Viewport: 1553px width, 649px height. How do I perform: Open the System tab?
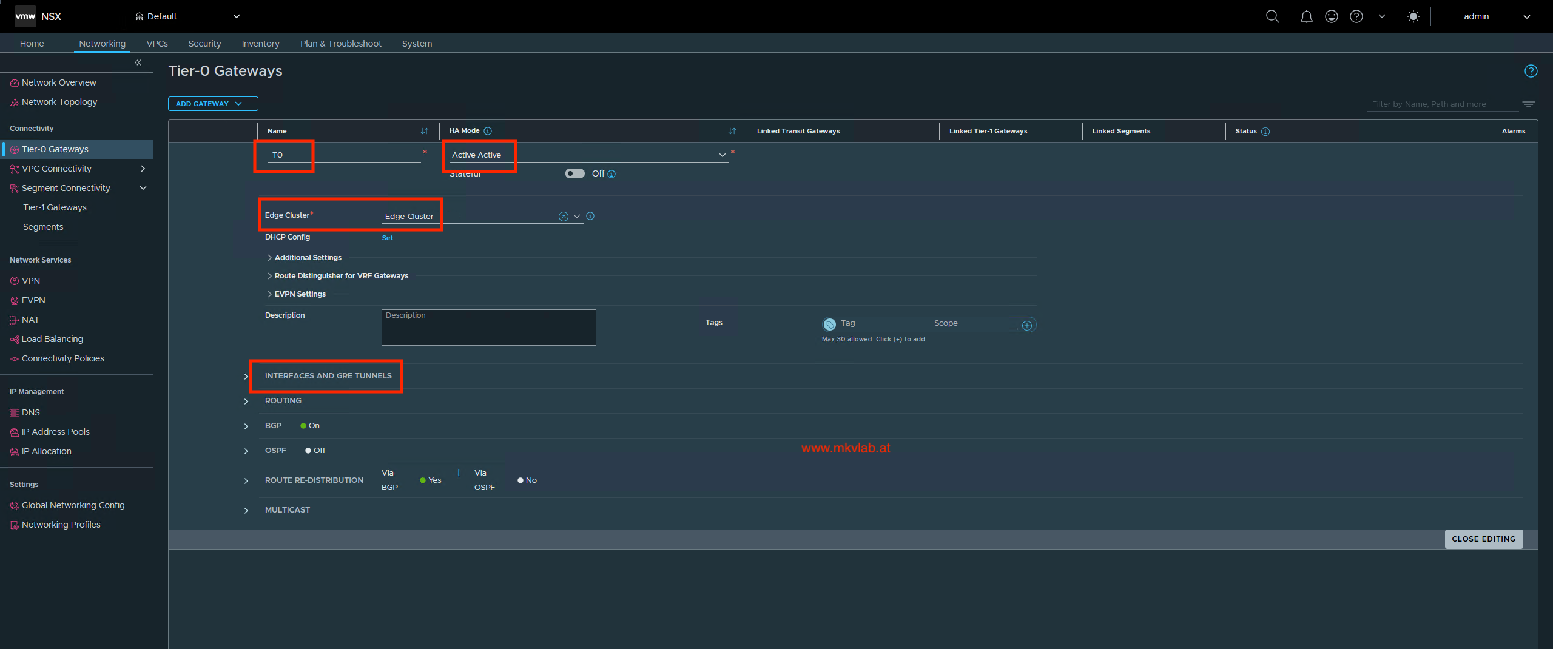pos(417,44)
